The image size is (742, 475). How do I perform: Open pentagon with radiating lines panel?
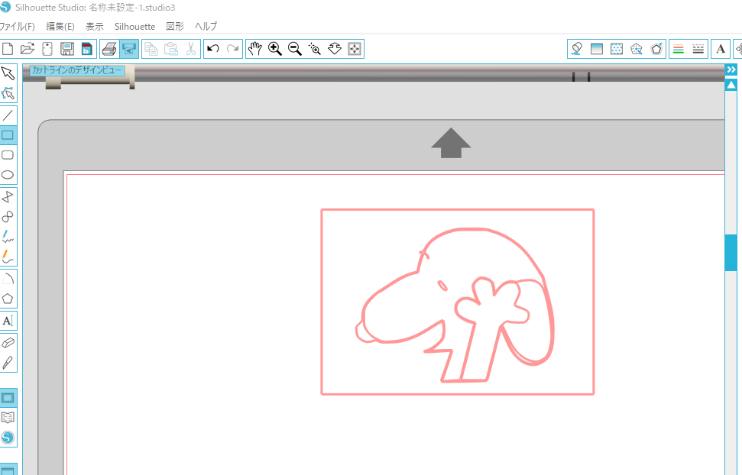(x=637, y=49)
